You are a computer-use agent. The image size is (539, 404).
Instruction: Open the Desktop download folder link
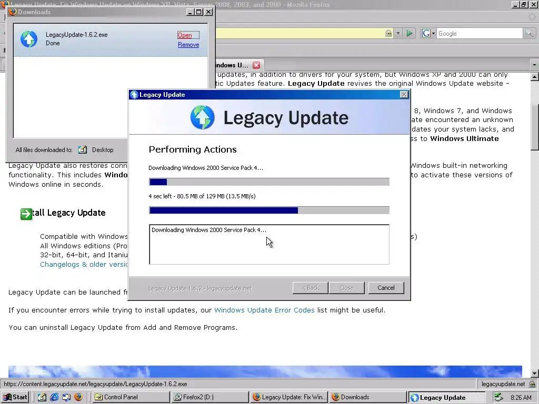(103, 150)
